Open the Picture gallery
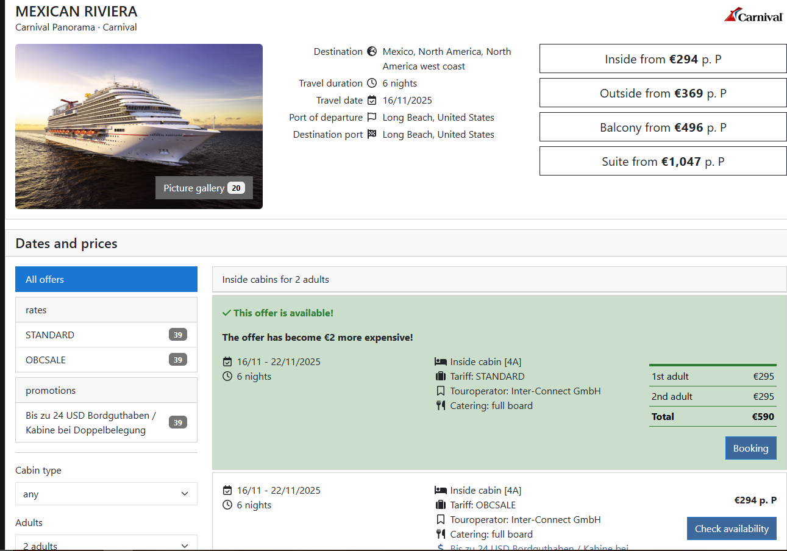 (204, 188)
